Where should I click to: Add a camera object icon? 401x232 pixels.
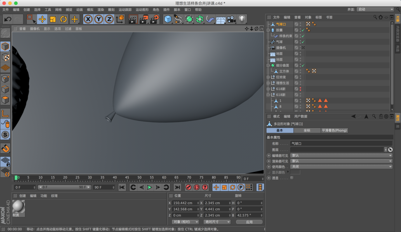pos(231,19)
